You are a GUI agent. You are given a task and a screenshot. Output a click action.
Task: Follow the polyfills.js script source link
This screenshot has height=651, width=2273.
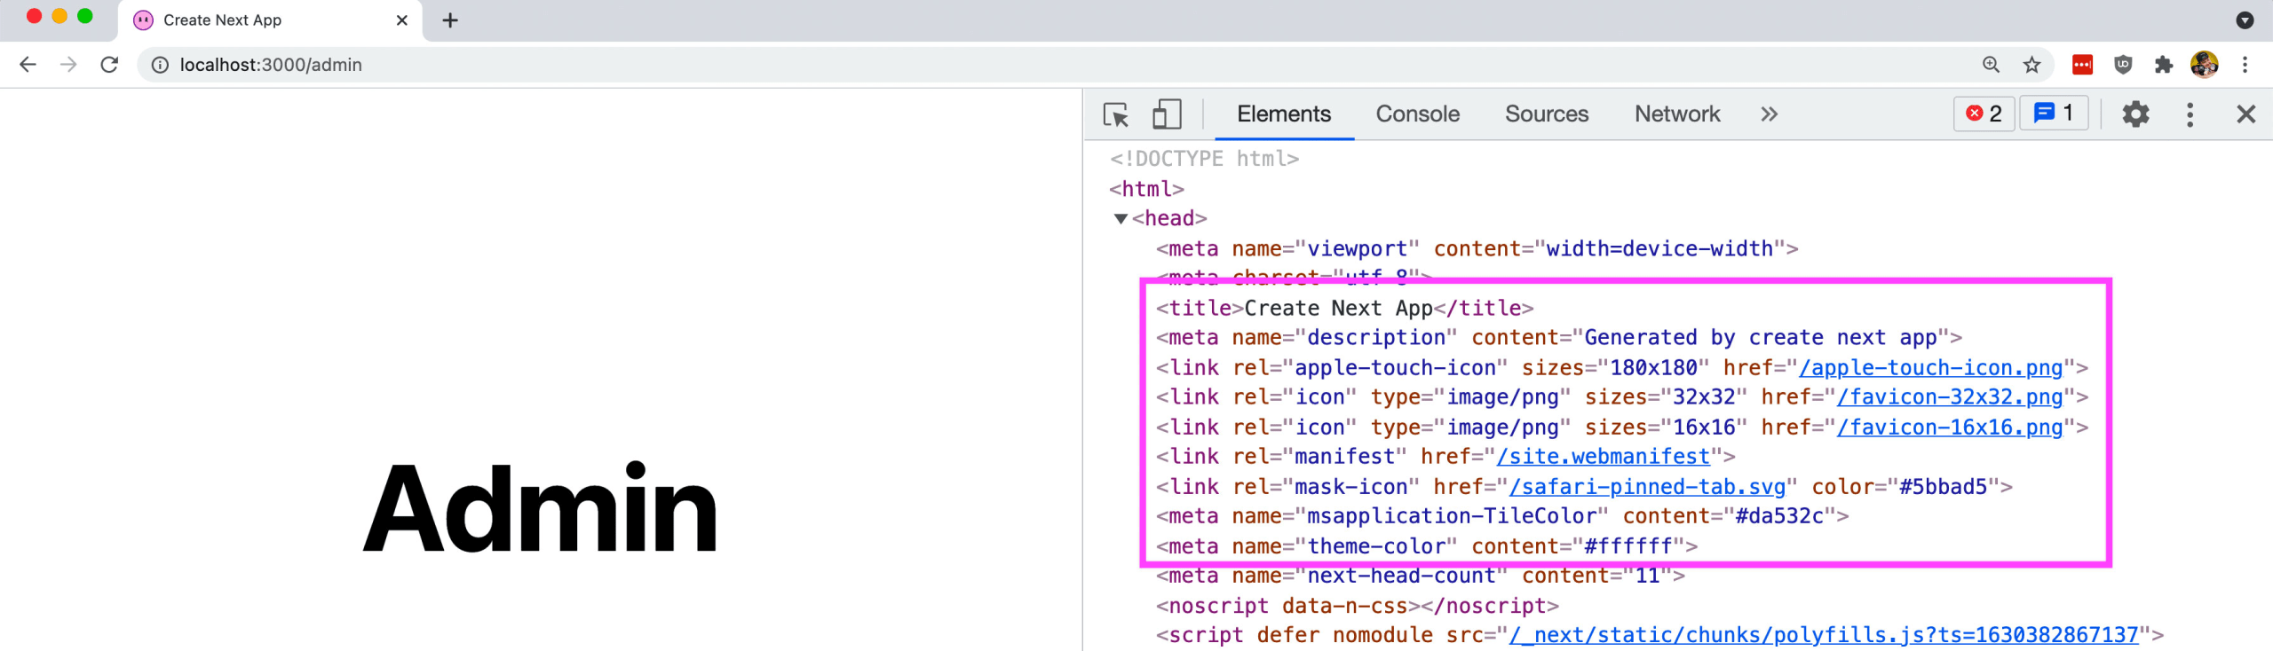coord(1824,635)
